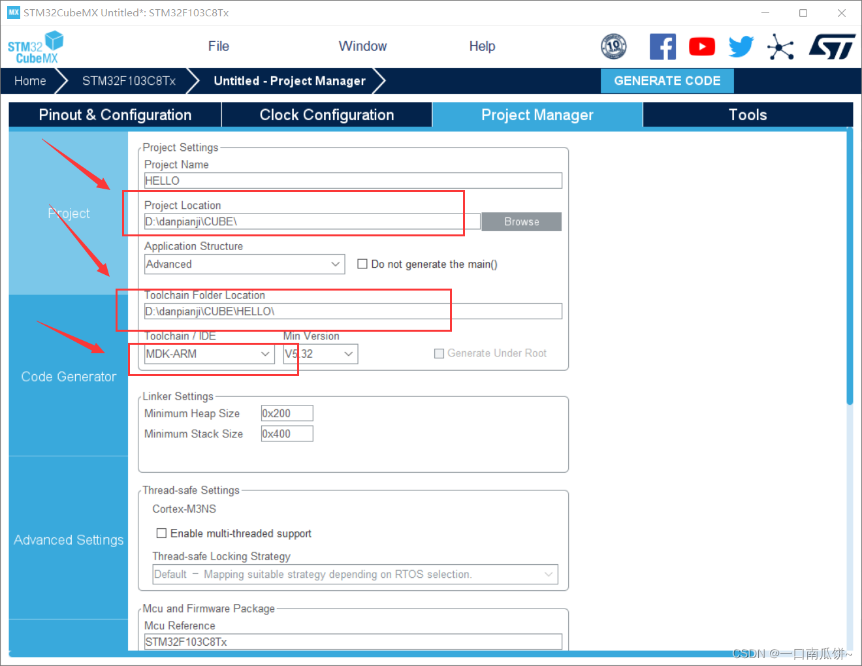Screen dimensions: 862x666
Task: Open the Facebook icon link
Action: tap(662, 46)
